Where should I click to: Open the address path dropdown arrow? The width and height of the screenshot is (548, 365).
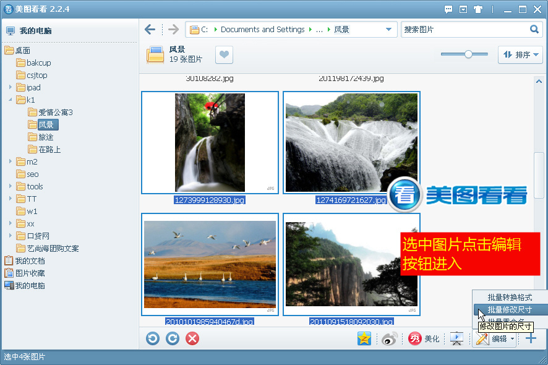388,29
